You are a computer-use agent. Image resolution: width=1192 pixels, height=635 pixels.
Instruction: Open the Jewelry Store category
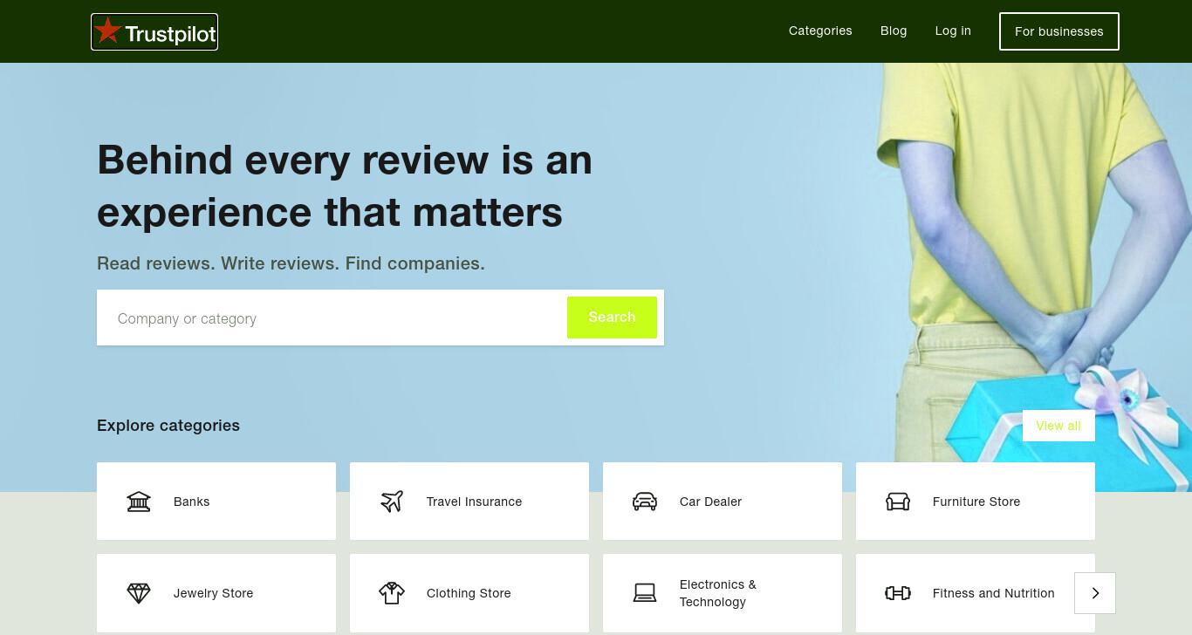[x=216, y=593]
